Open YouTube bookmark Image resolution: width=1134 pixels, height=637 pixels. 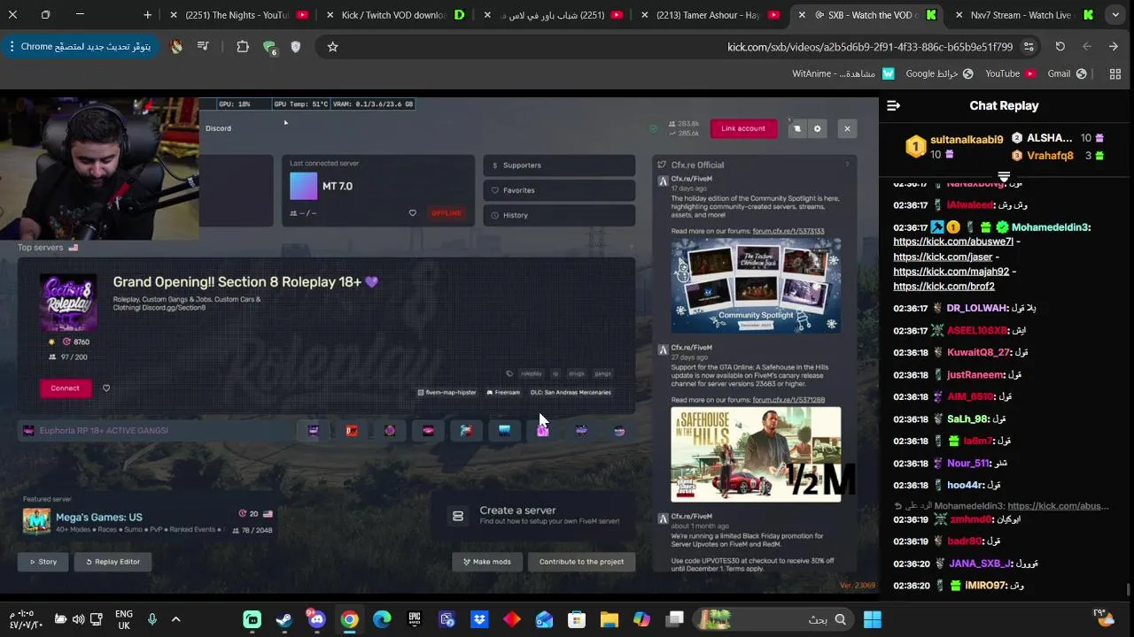[1011, 74]
